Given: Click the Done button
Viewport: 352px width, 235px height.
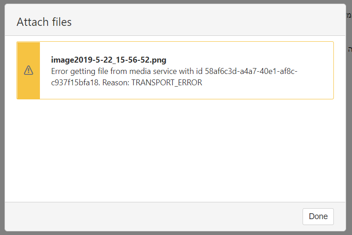Looking at the screenshot, I should (318, 216).
